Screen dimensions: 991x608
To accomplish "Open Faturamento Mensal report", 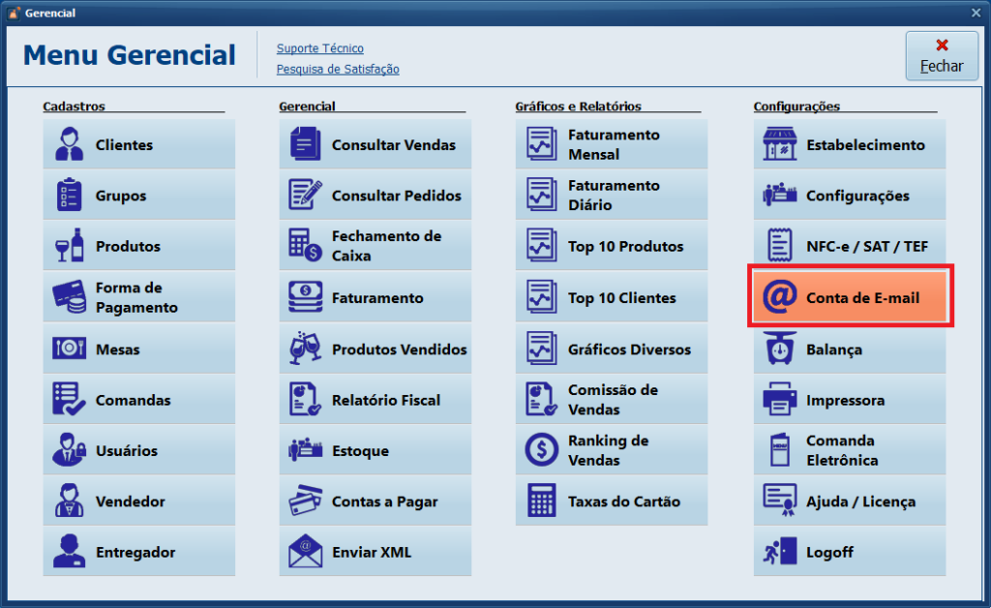I will pyautogui.click(x=611, y=145).
